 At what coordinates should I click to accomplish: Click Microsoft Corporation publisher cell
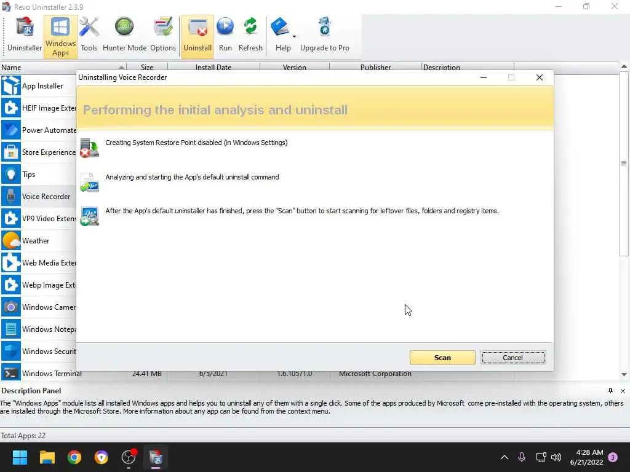(375, 374)
